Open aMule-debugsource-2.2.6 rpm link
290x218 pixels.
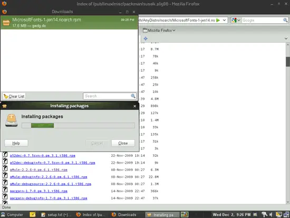[51, 184]
